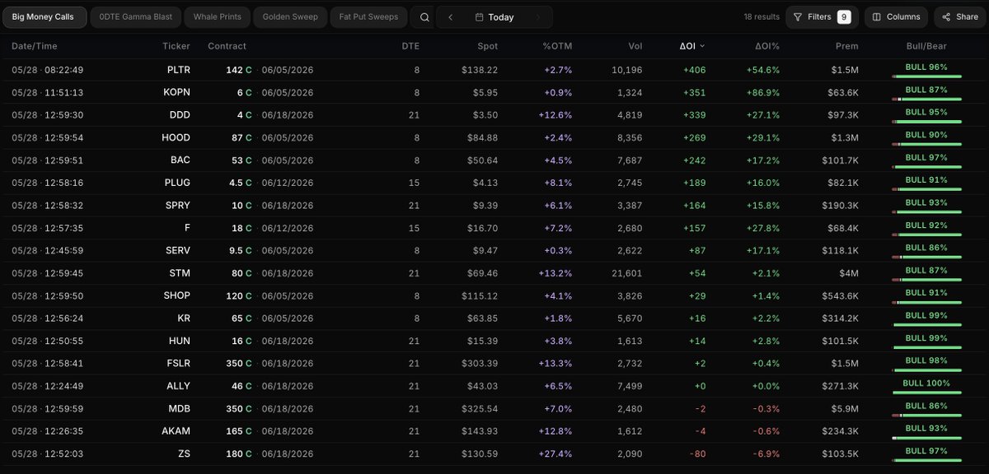Click the HOOD ticker
The height and width of the screenshot is (474, 989).
coord(176,137)
